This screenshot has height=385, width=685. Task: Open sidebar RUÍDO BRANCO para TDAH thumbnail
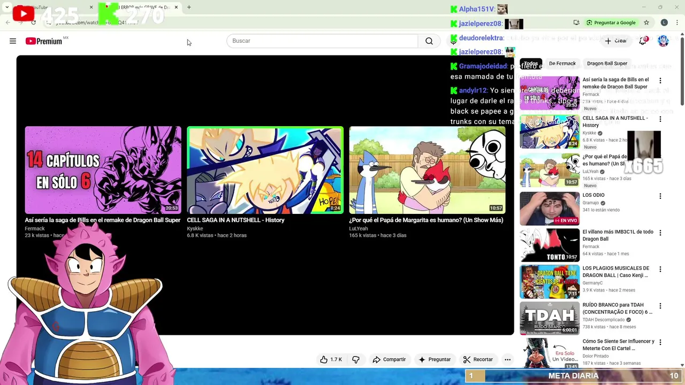(550, 318)
